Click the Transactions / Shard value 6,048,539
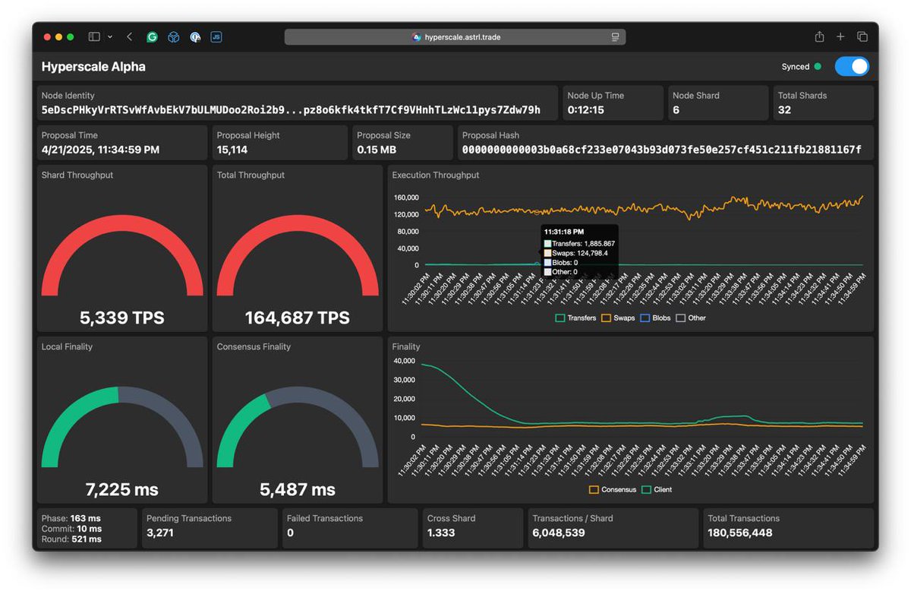 point(559,532)
